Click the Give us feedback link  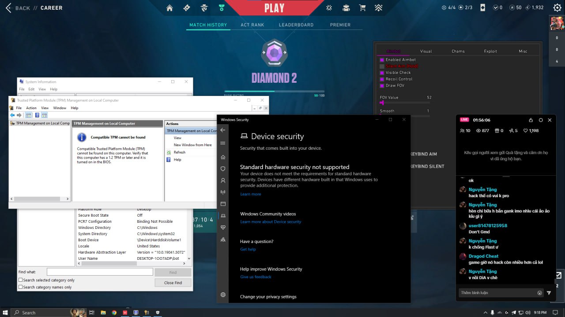point(256,277)
